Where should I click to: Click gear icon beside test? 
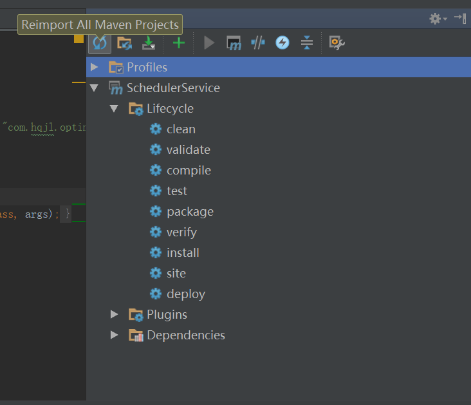point(156,191)
